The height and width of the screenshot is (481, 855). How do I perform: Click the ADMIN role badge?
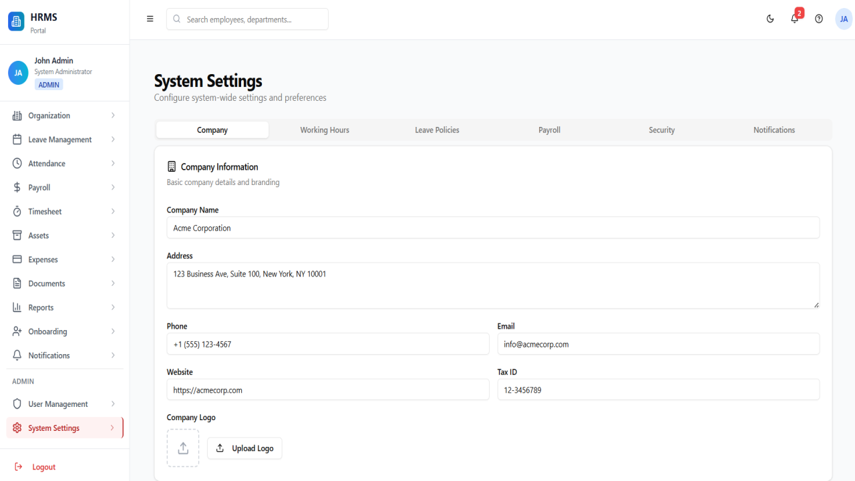pyautogui.click(x=49, y=85)
